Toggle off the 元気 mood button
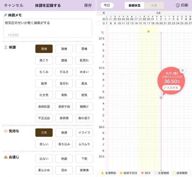Screen dimensions: 192x177 (44, 133)
